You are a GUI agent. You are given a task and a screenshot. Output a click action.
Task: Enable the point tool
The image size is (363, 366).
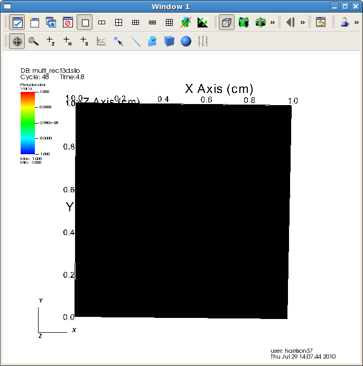[x=118, y=41]
